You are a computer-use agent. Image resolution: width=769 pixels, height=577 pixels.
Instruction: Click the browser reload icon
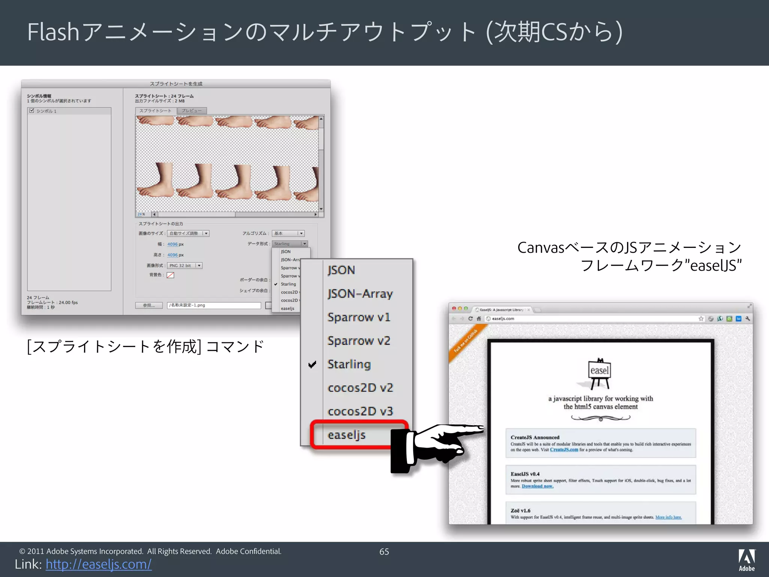click(x=470, y=319)
